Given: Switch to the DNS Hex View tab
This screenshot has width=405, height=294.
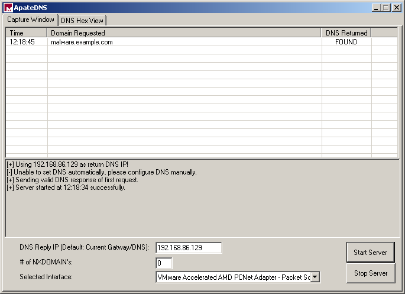Looking at the screenshot, I should (82, 21).
